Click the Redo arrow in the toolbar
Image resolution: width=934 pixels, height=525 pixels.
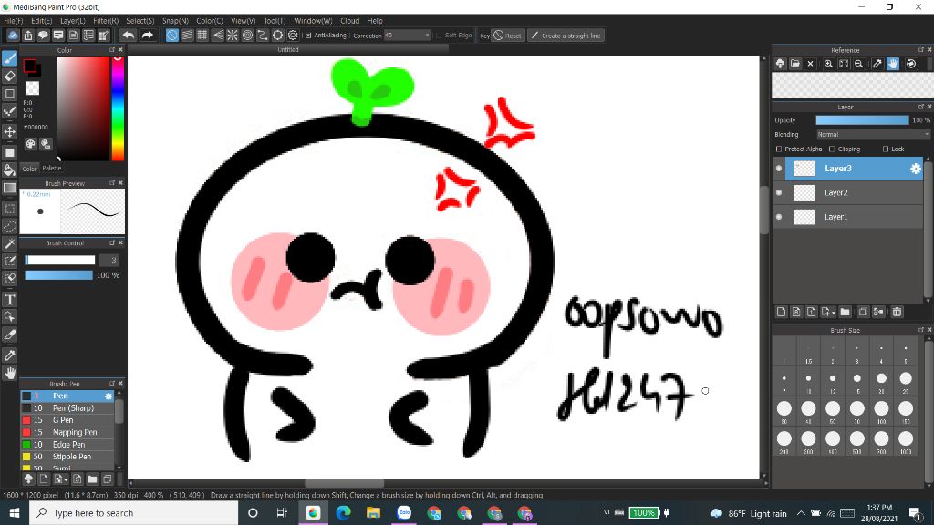click(x=147, y=36)
